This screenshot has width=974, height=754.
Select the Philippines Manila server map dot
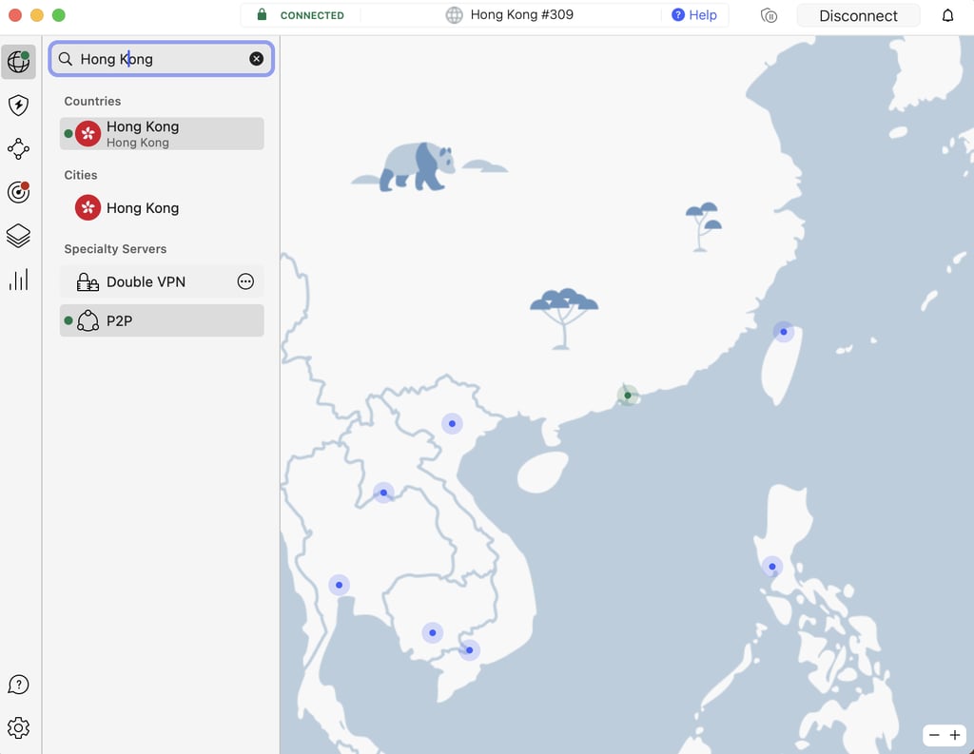(x=772, y=567)
